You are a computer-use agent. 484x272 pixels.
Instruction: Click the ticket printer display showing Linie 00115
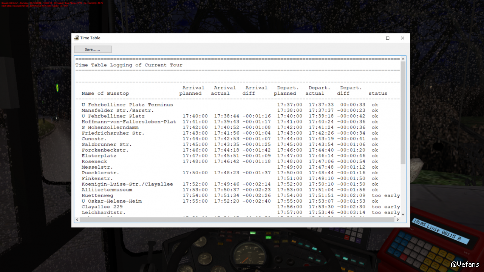[x=440, y=231]
